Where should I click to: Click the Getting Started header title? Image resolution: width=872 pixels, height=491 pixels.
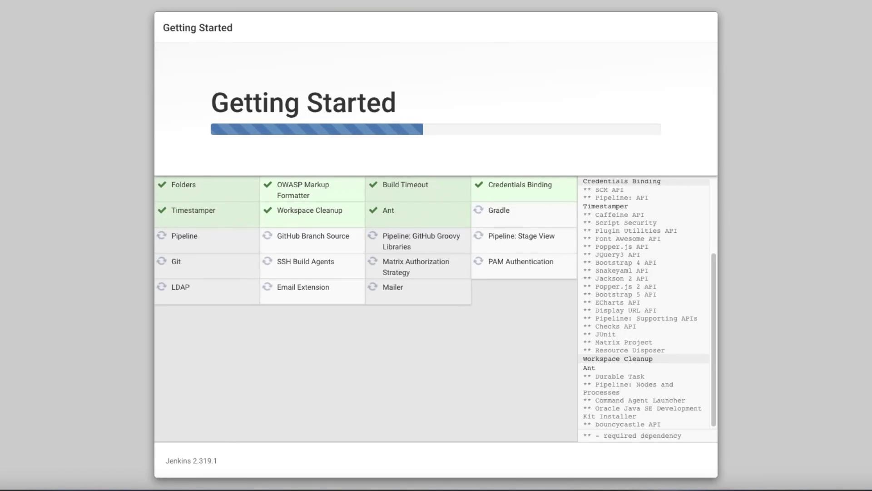click(x=198, y=28)
